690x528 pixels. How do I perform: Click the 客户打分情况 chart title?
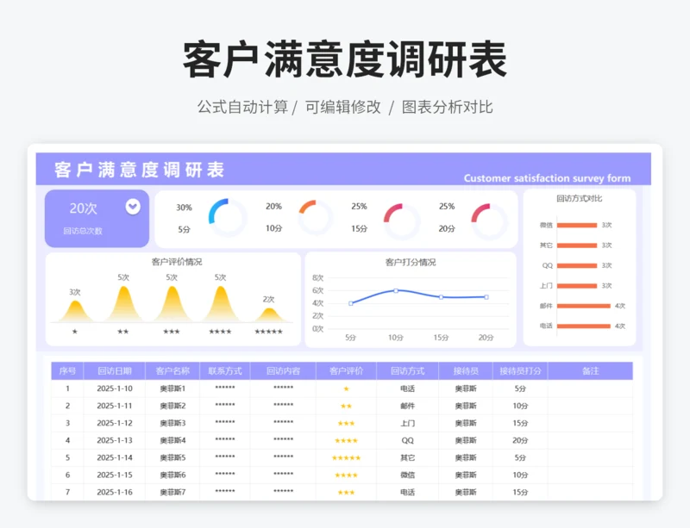click(411, 263)
